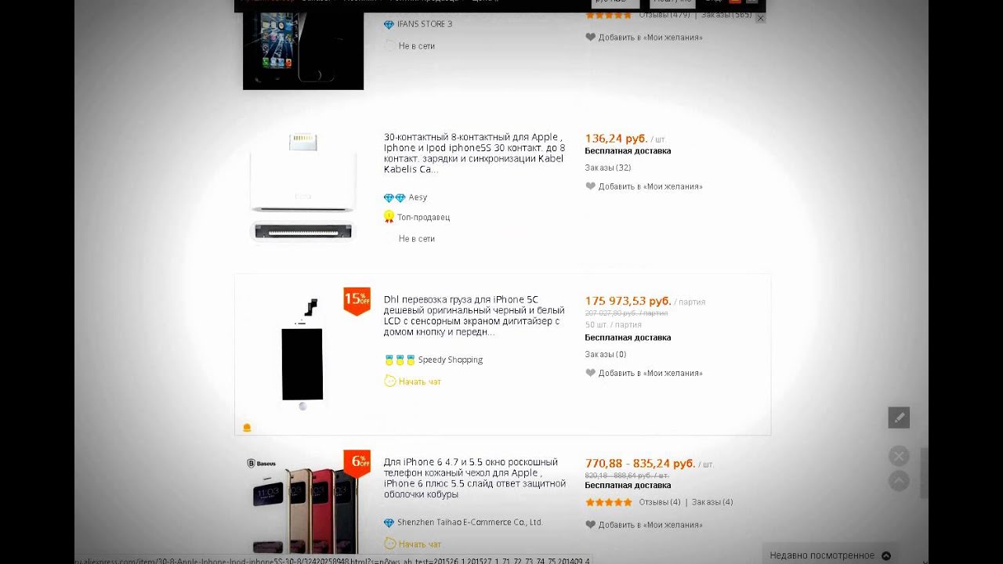Click the heart icon for the iPhone 5C LCD listing
The width and height of the screenshot is (1003, 564).
point(590,373)
